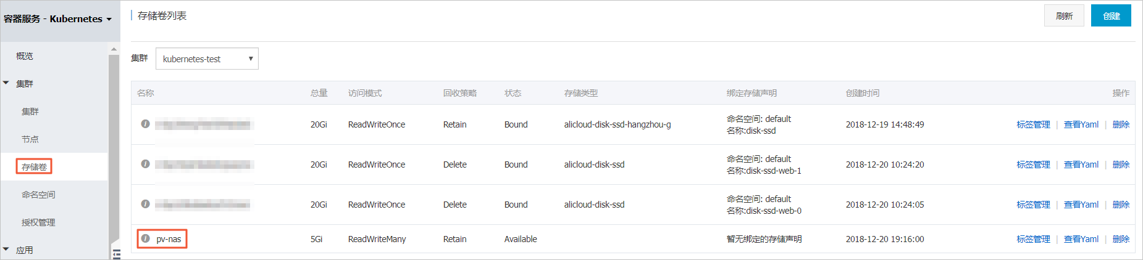Click 标签管理 in the disk-ssd-web-0 row
The width and height of the screenshot is (1143, 260).
(1033, 205)
